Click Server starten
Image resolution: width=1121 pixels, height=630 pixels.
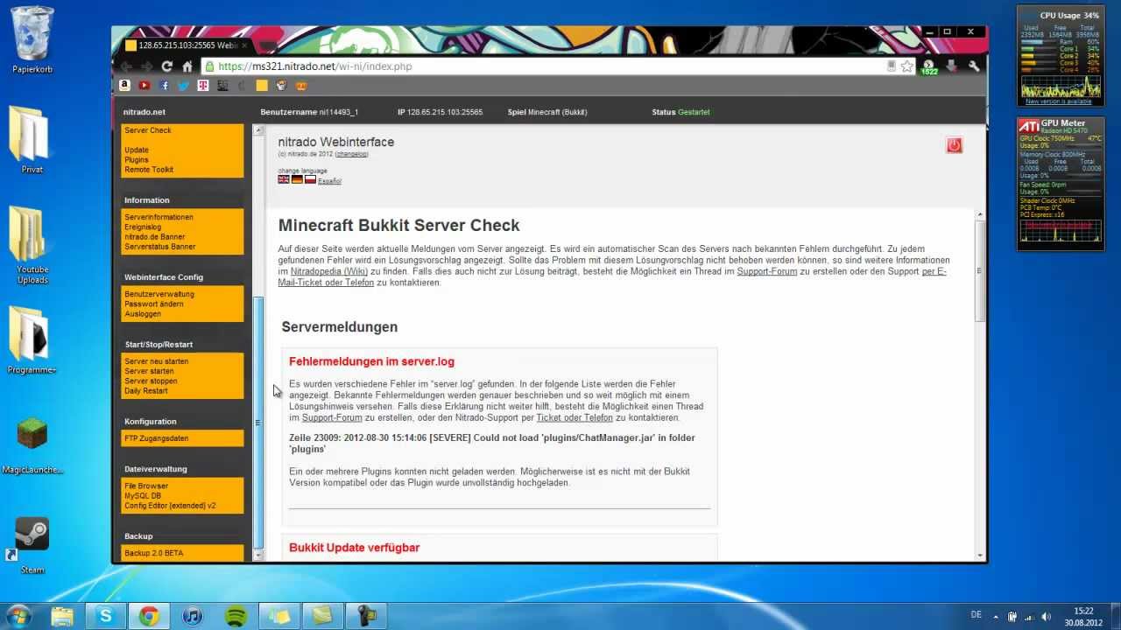pos(149,371)
